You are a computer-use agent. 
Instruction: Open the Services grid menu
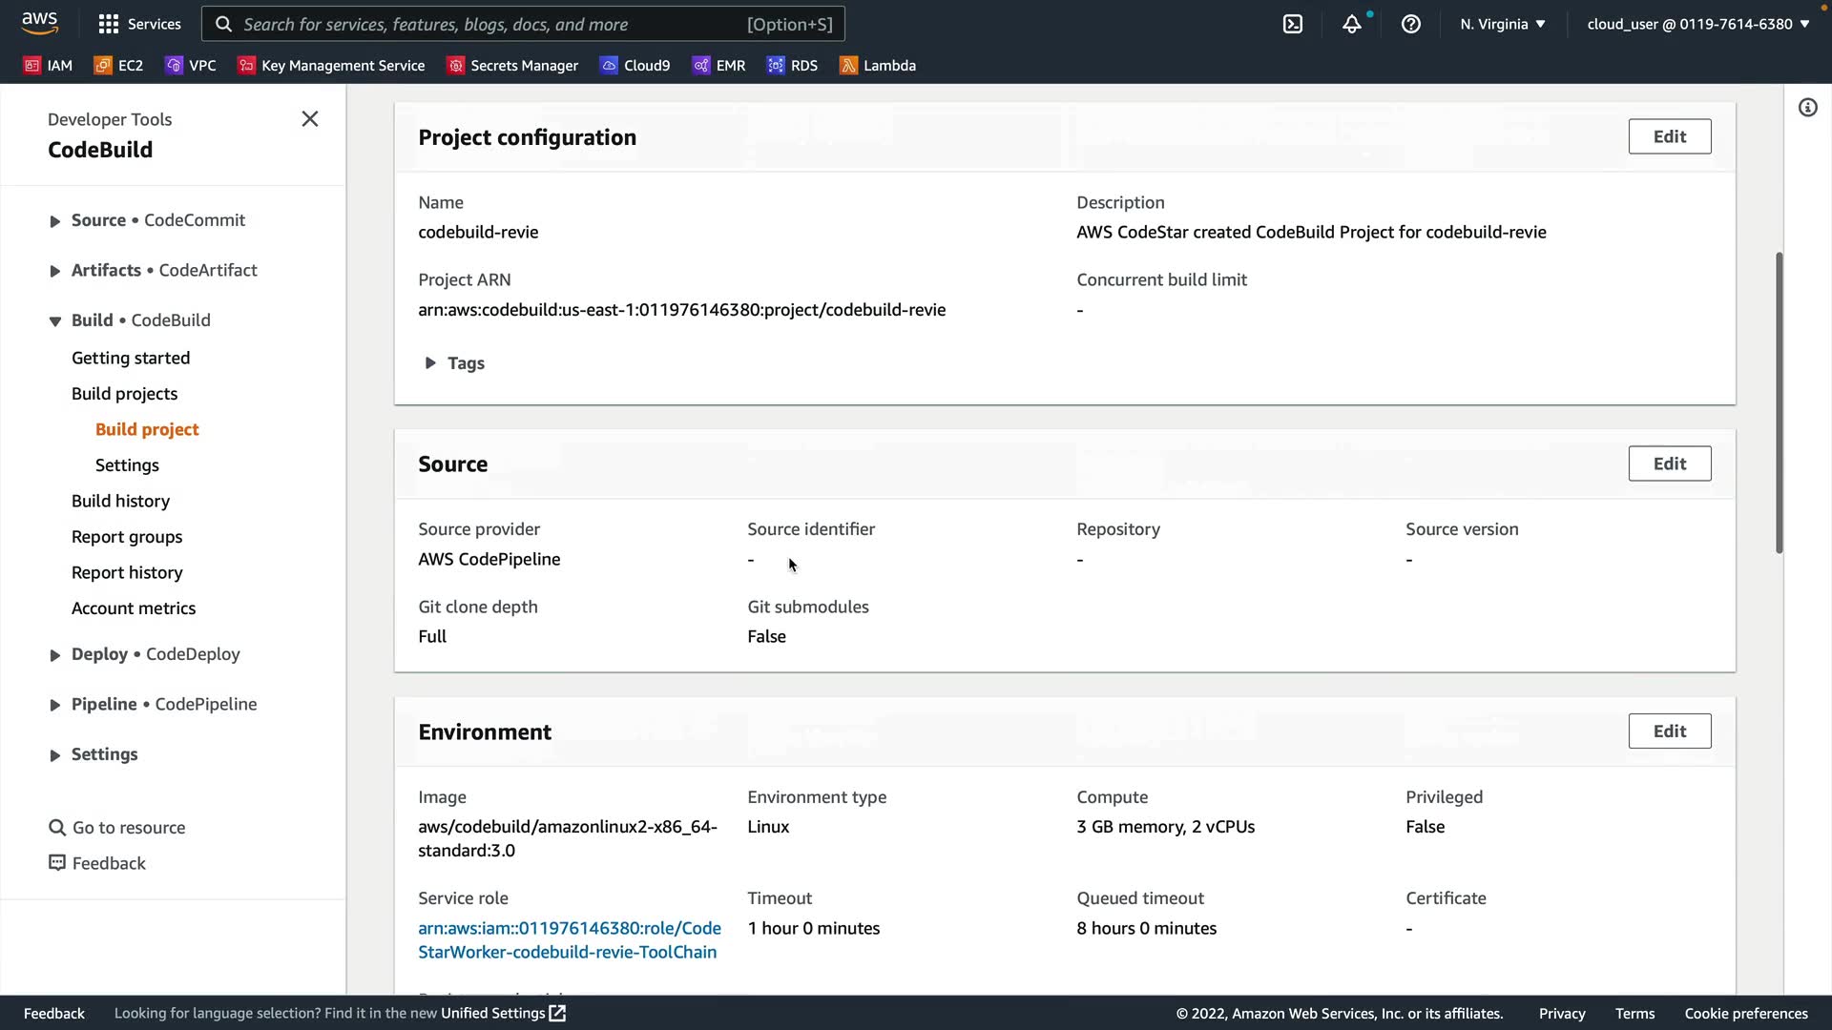[x=139, y=24]
